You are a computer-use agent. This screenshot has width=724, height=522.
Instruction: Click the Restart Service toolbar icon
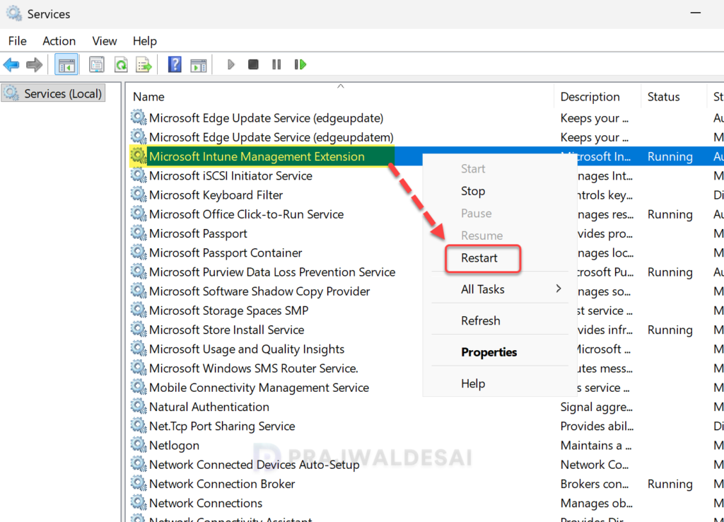coord(300,64)
